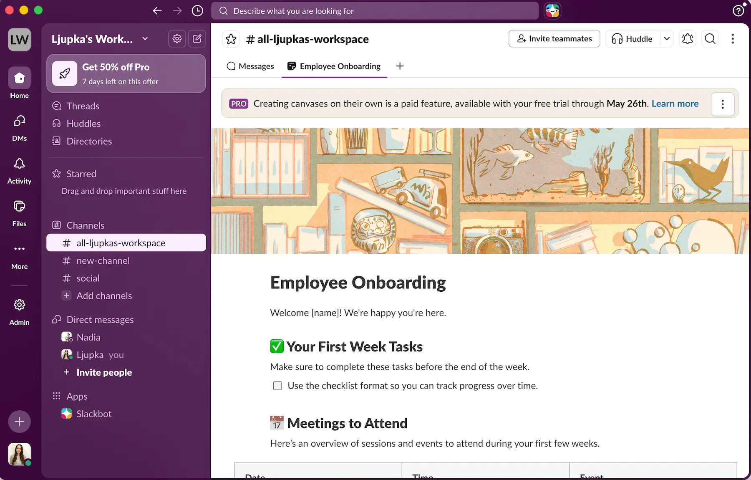Screen dimensions: 751x480
Task: Open channel more actions menu
Action: click(x=733, y=39)
